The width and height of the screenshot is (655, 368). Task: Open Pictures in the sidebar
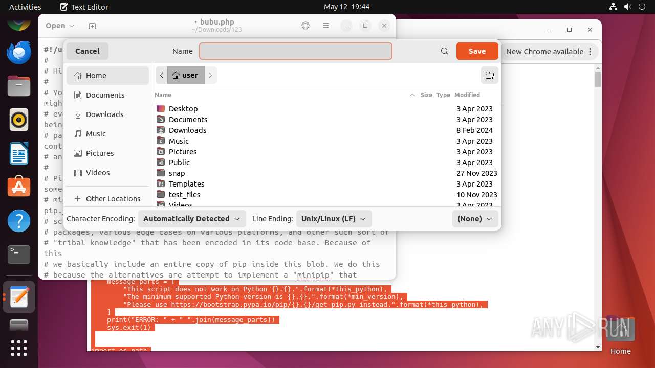pos(107,153)
